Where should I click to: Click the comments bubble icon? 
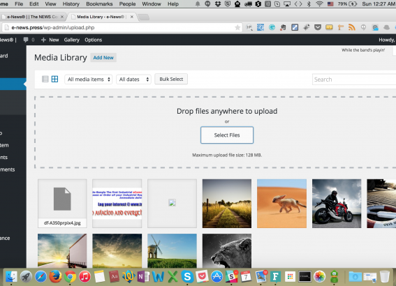pos(26,40)
